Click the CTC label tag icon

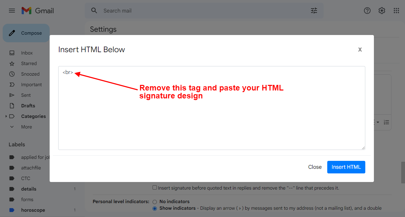tap(12, 178)
